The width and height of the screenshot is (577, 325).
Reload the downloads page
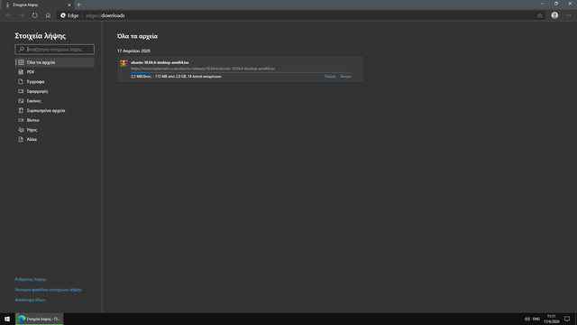(x=34, y=15)
